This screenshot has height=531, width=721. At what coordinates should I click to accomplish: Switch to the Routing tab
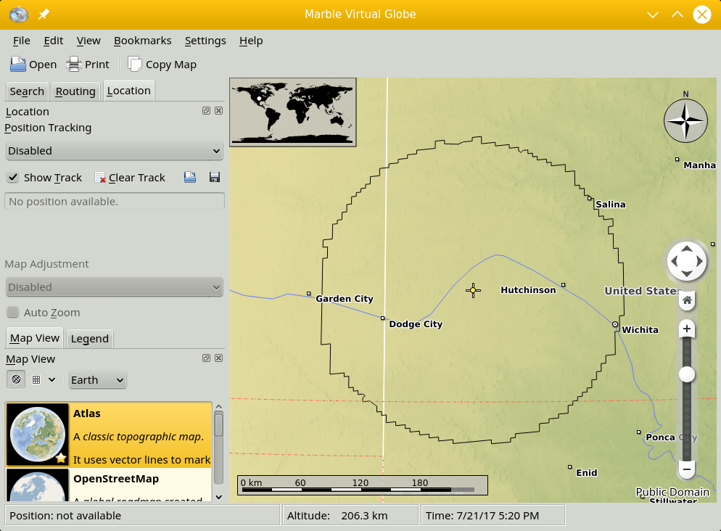coord(75,91)
